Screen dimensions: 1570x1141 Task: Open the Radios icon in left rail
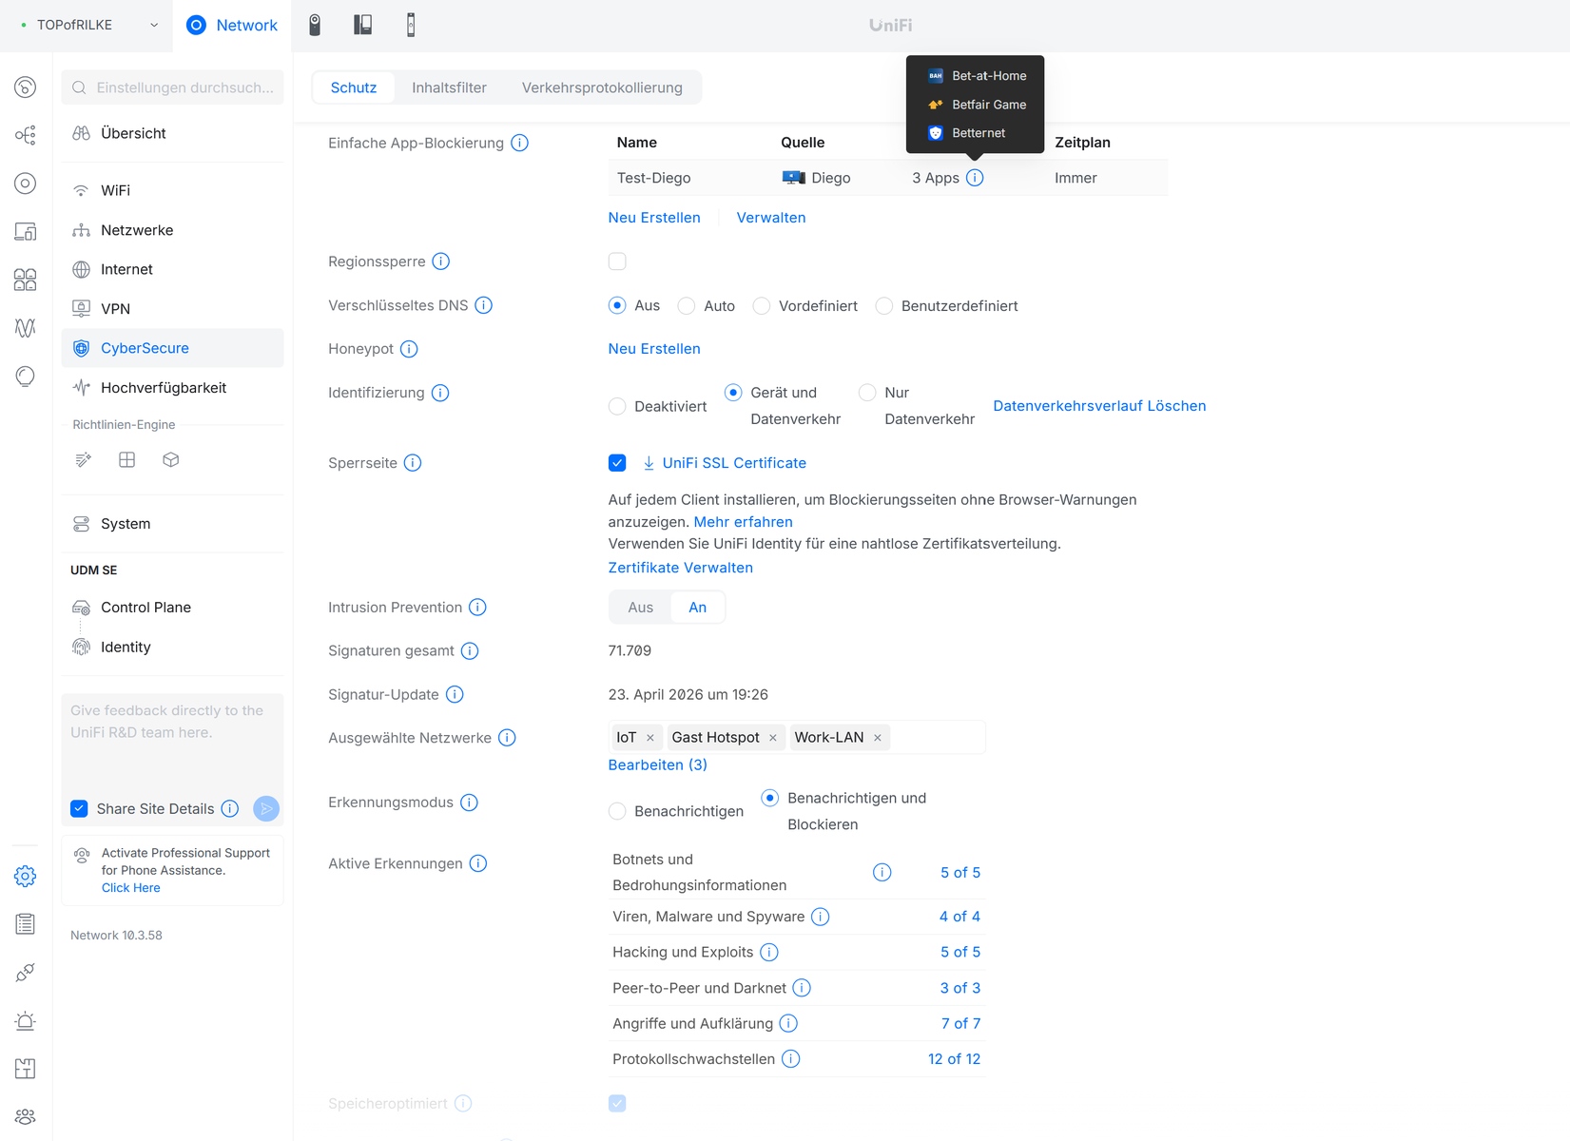[x=26, y=328]
